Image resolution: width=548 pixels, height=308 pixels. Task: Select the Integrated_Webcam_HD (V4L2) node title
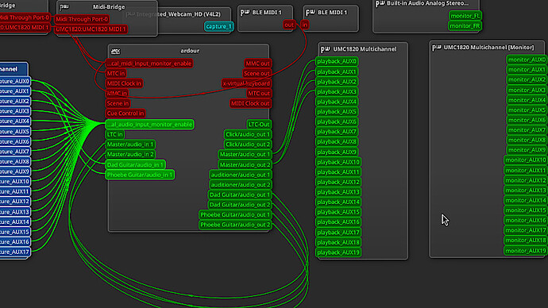tap(179, 14)
